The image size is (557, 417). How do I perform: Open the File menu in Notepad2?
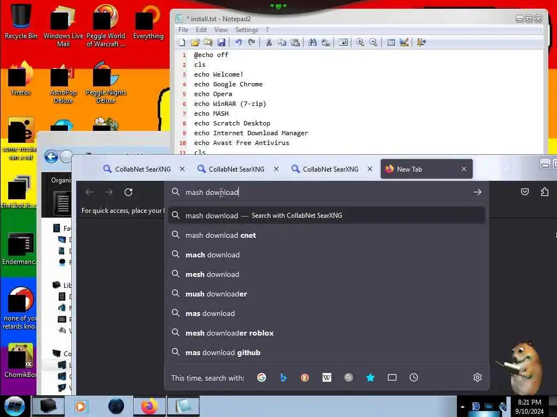tap(183, 30)
